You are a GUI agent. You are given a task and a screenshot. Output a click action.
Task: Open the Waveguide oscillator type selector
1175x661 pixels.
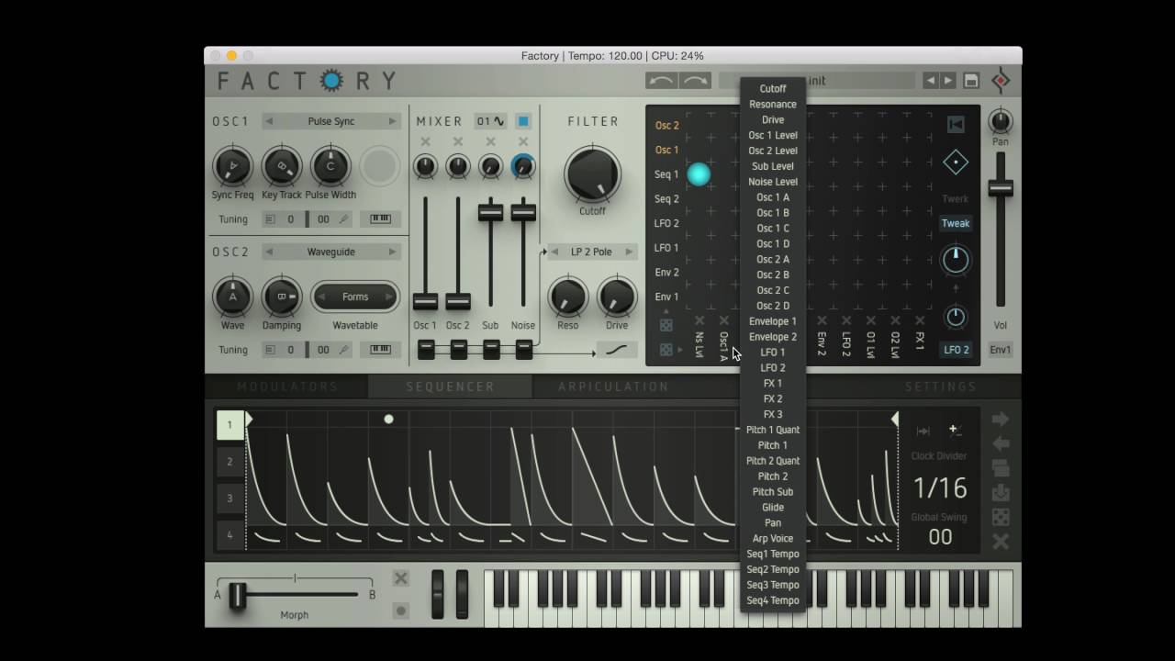coord(330,252)
